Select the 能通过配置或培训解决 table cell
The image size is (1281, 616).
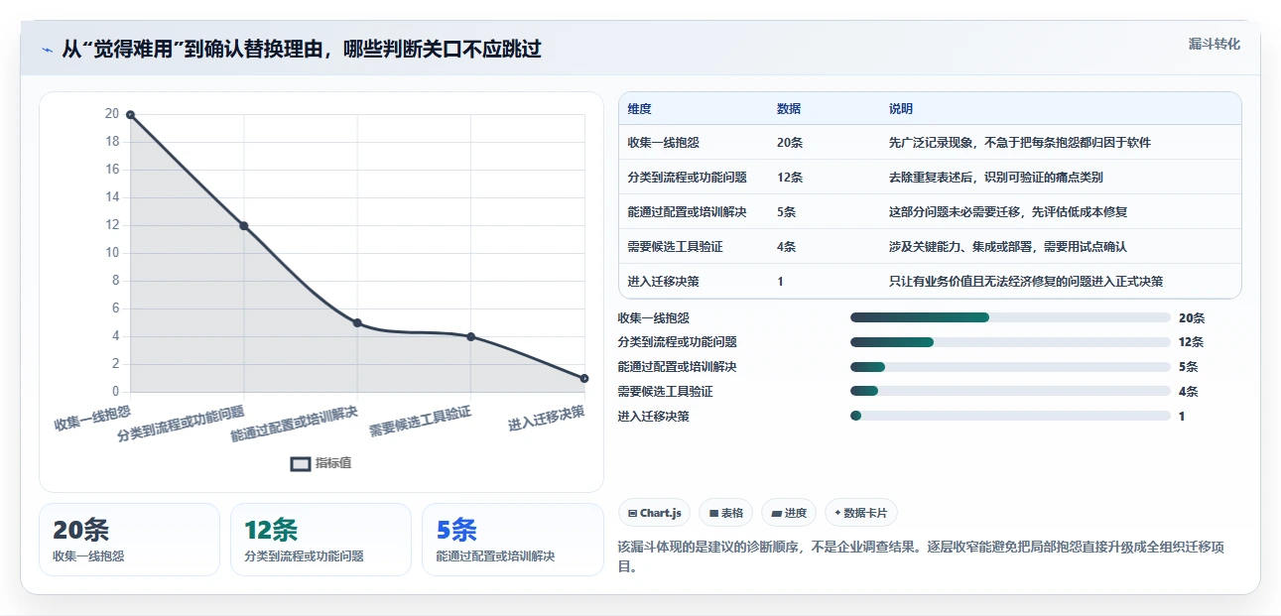[688, 212]
